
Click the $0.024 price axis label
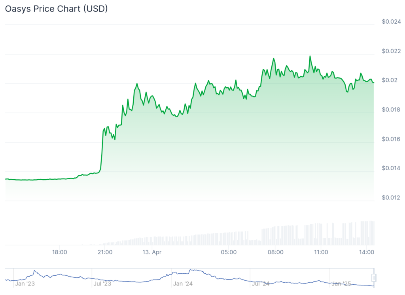click(x=391, y=22)
